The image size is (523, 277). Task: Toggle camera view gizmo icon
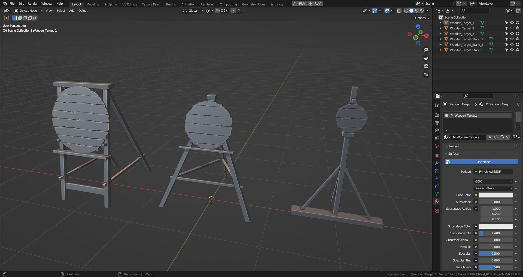pos(426,66)
